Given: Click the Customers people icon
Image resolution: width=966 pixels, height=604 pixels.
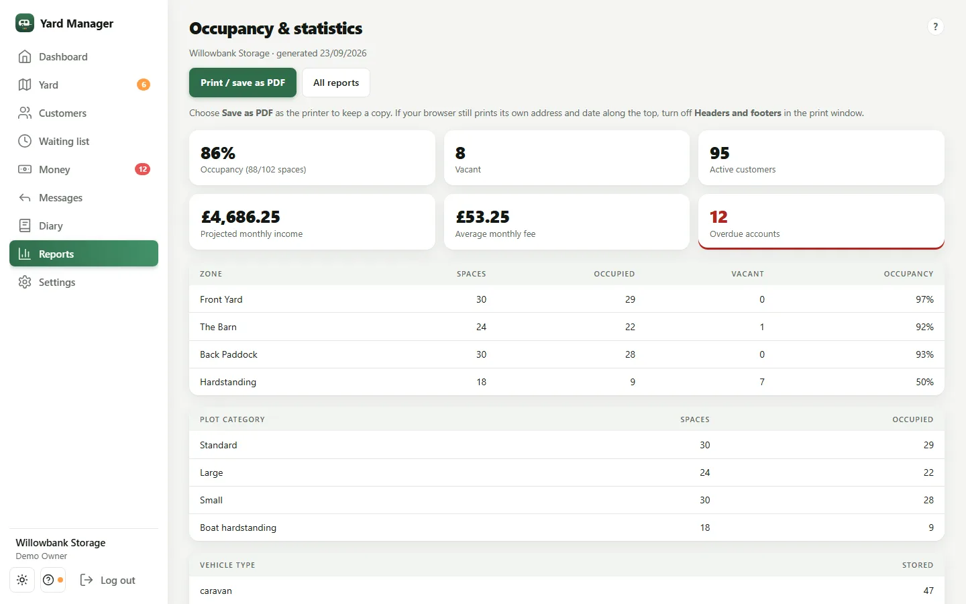Looking at the screenshot, I should pos(25,113).
